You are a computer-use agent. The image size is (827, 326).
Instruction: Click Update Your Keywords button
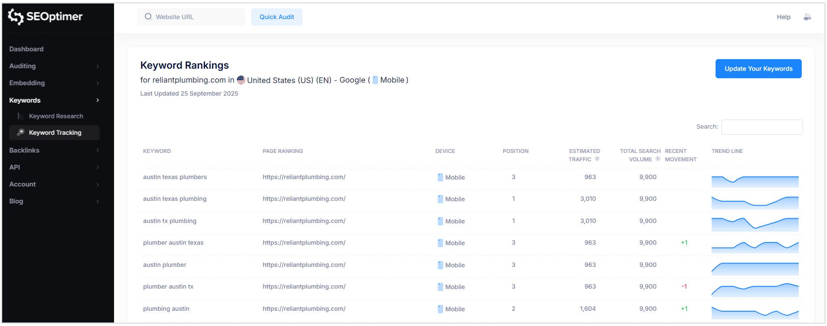(758, 69)
